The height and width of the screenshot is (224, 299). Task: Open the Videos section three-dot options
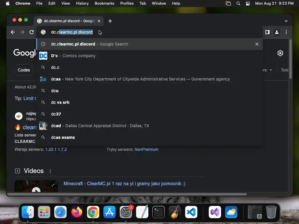pyautogui.click(x=50, y=171)
